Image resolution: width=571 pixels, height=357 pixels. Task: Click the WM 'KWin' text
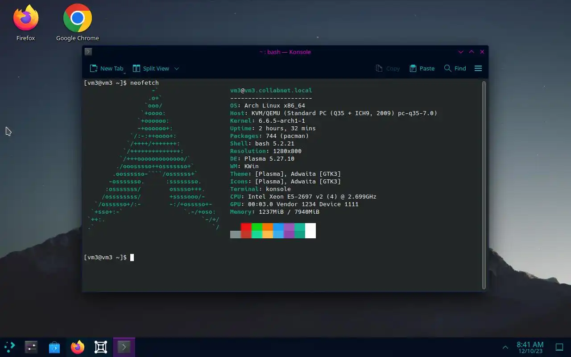[x=252, y=166]
